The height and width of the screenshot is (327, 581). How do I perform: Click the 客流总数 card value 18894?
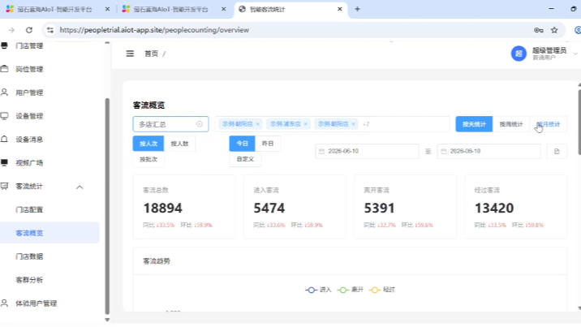(x=162, y=208)
